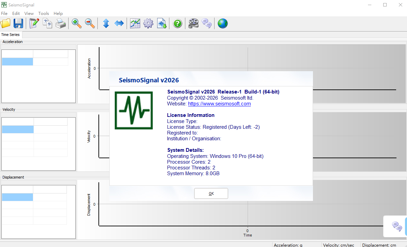Click the chart plot toolbar icon
Image resolution: width=407 pixels, height=247 pixels.
coord(135,24)
